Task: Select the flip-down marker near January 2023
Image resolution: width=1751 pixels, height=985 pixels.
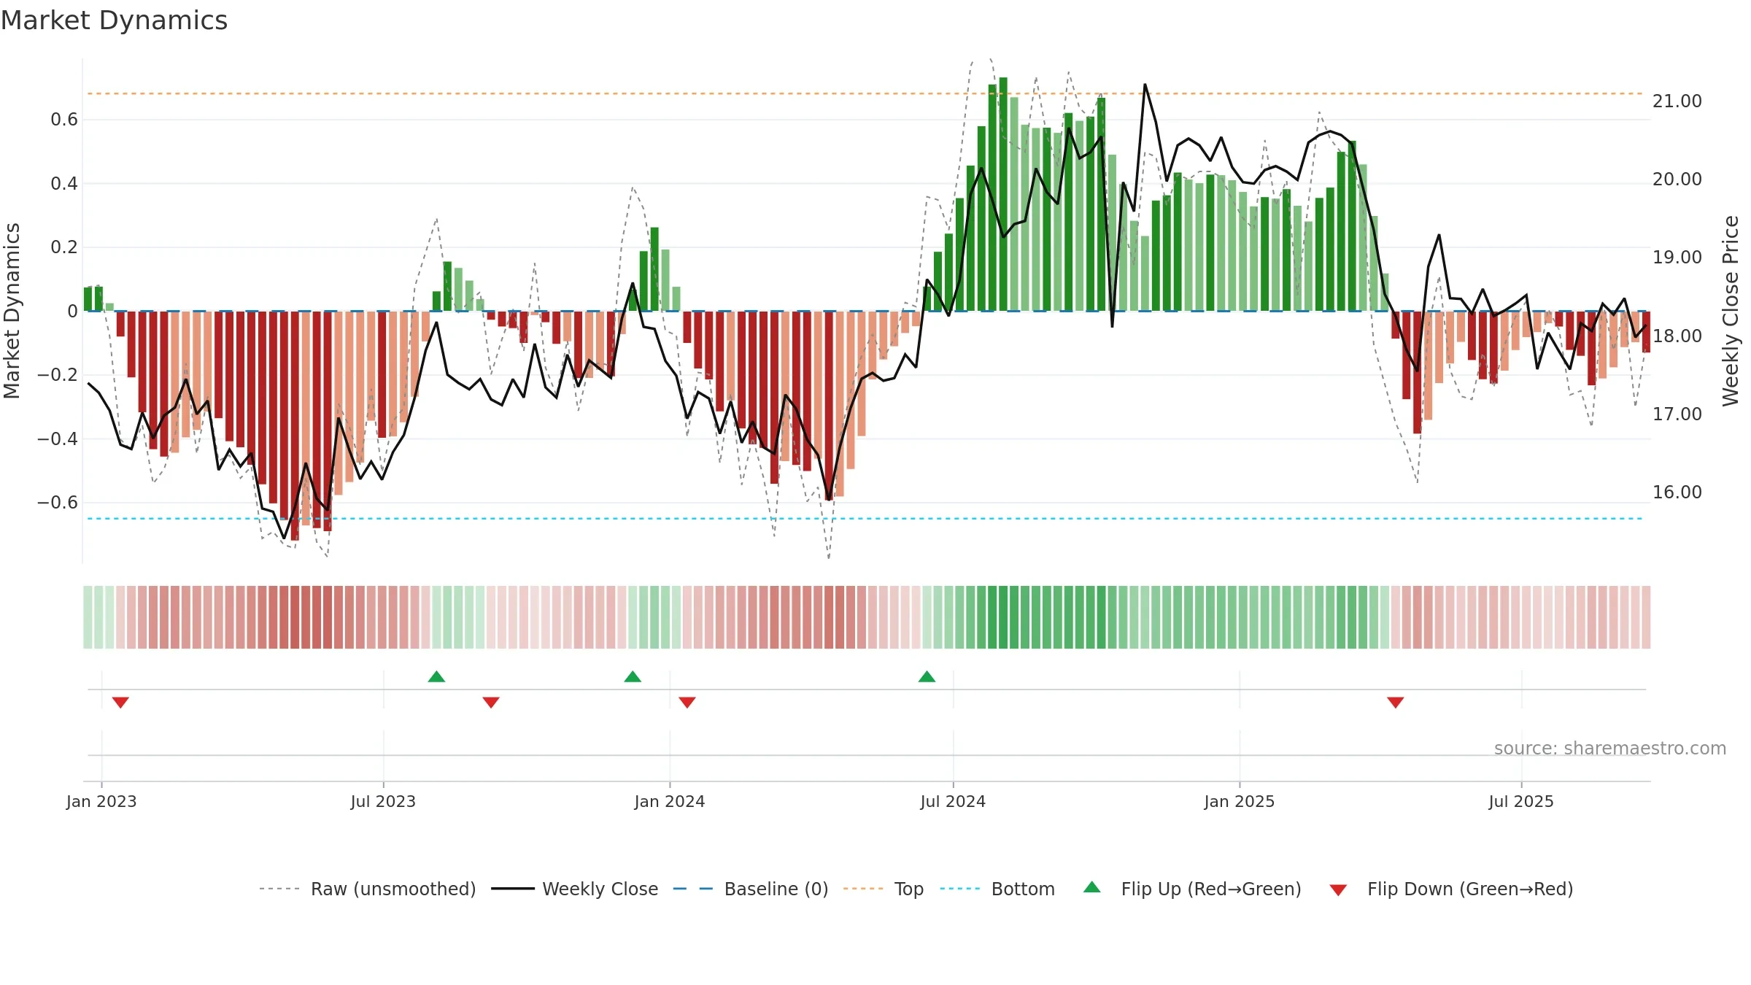Action: pos(120,702)
